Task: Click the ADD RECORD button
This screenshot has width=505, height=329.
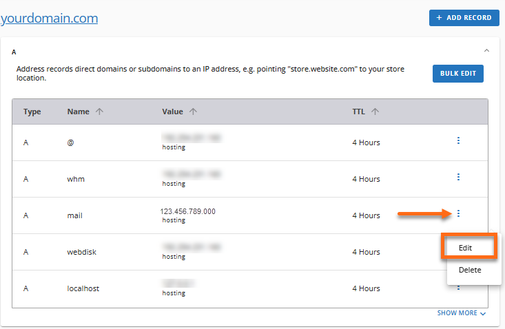Action: click(464, 18)
